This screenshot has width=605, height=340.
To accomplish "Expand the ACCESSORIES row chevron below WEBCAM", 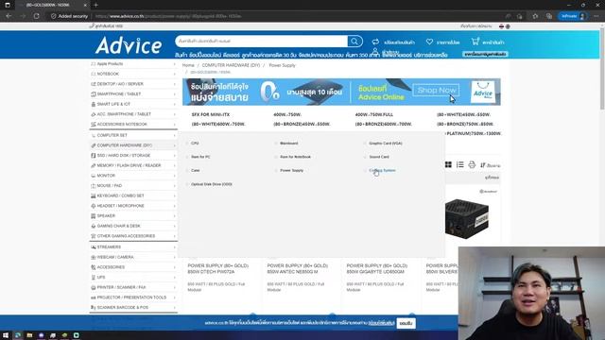I will (x=174, y=267).
